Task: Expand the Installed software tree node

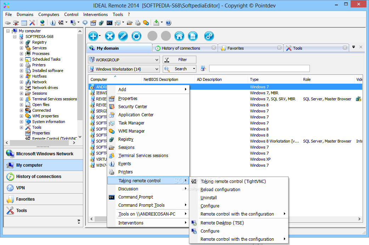Action: pos(21,71)
